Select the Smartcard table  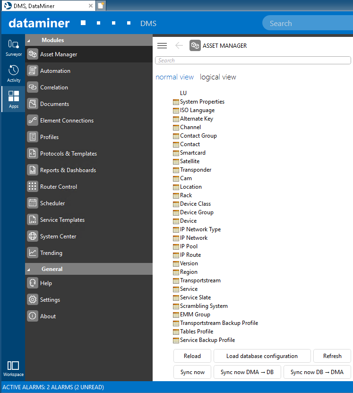click(x=192, y=153)
